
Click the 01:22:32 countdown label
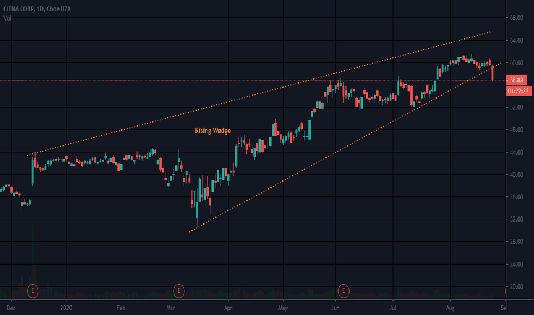519,91
